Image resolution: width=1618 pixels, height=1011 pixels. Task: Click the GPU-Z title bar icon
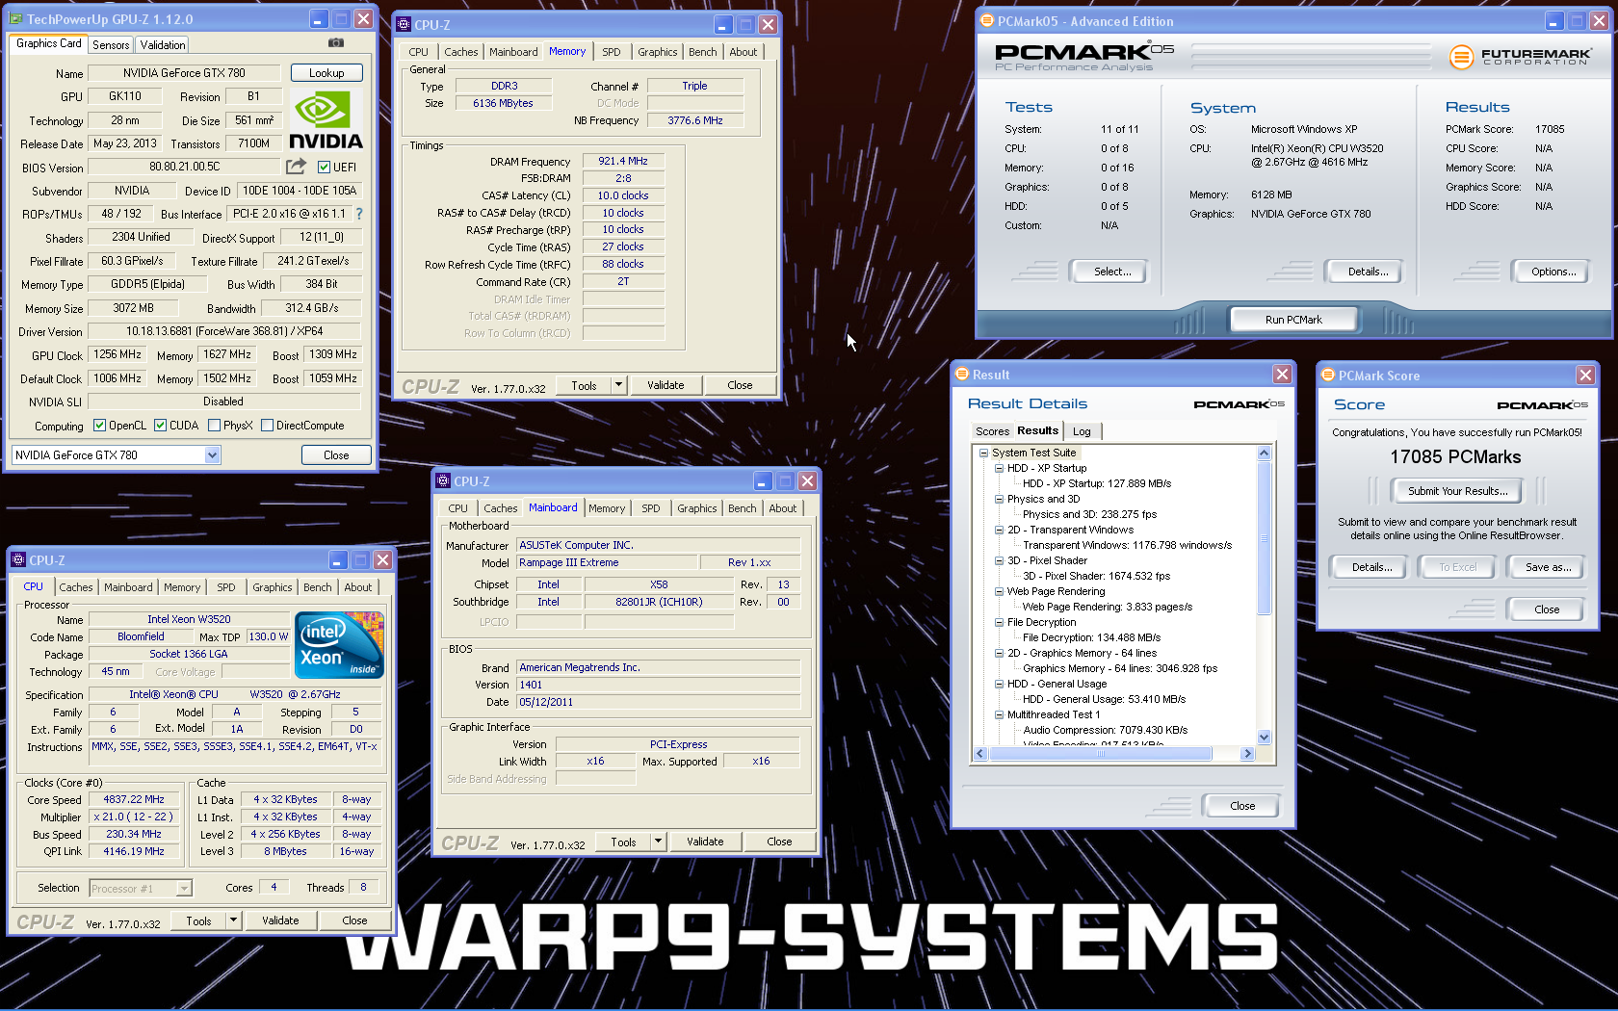coord(17,19)
